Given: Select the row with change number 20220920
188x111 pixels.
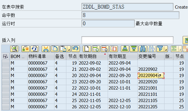Looking at the screenshot, I should [6, 82].
